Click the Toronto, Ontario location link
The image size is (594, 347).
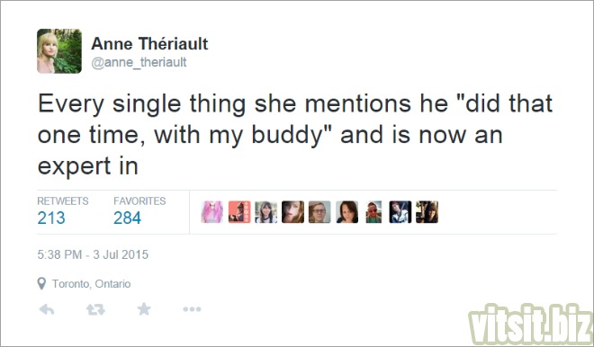point(91,284)
